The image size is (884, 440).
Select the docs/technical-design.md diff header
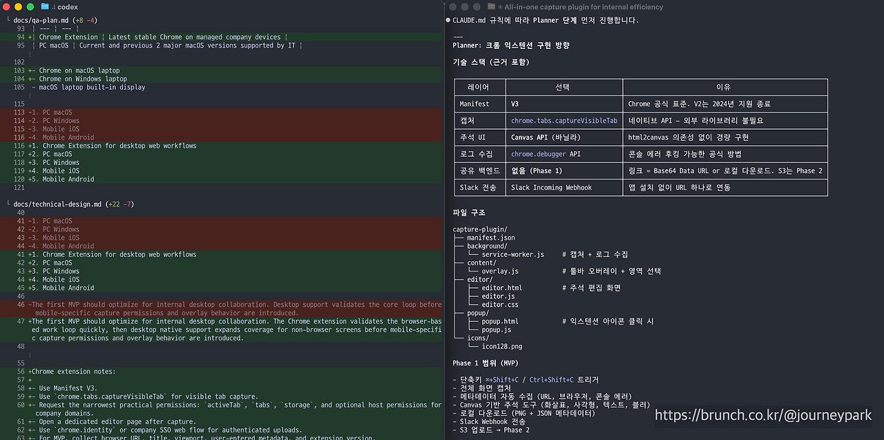73,204
